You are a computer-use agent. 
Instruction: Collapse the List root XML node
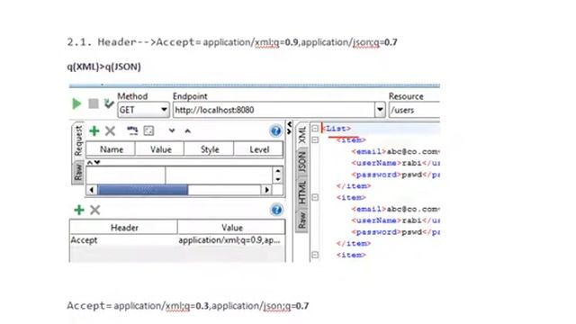click(x=315, y=128)
